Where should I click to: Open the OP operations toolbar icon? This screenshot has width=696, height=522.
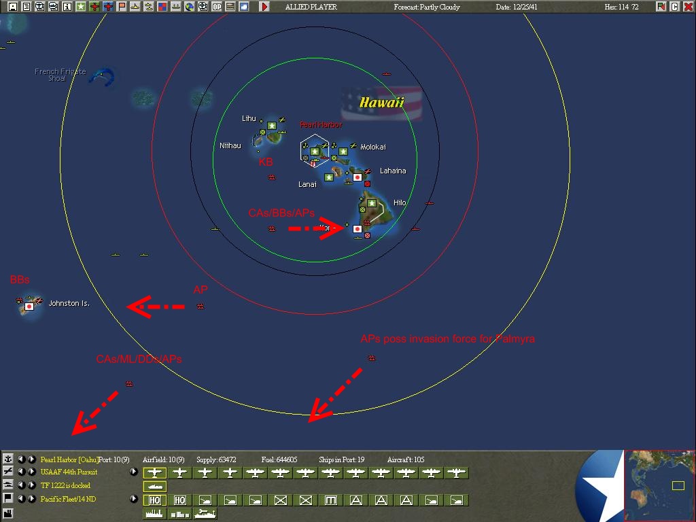click(217, 6)
